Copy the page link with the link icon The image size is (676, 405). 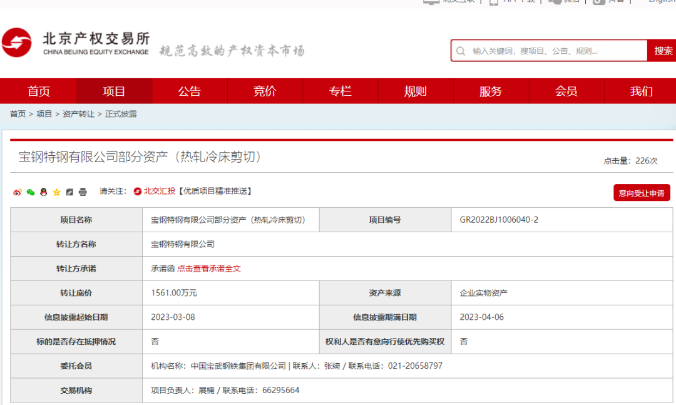coord(69,192)
